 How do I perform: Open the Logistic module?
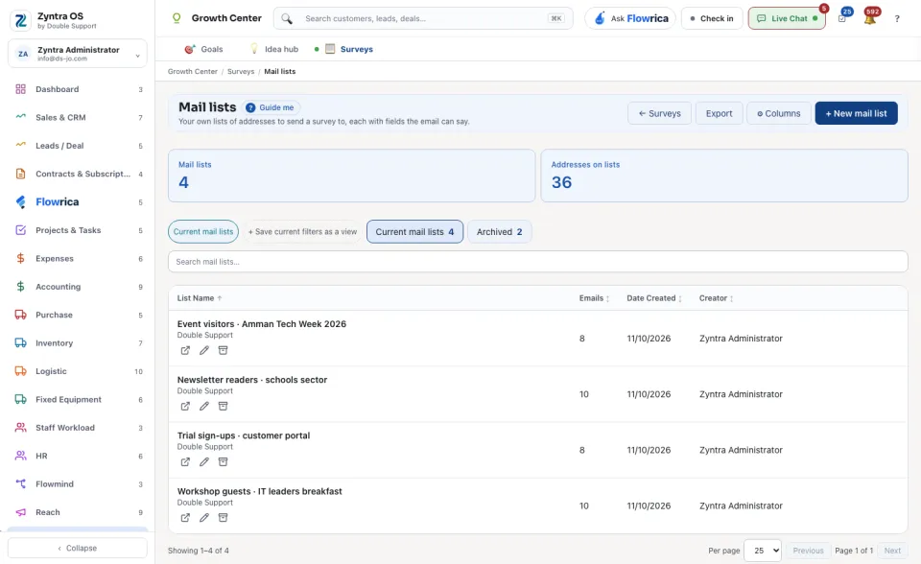[78, 371]
